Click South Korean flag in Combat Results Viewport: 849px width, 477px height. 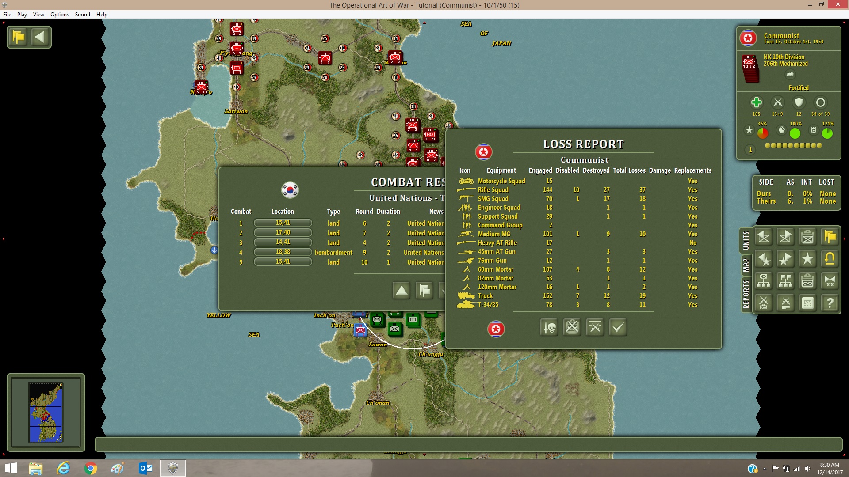290,190
